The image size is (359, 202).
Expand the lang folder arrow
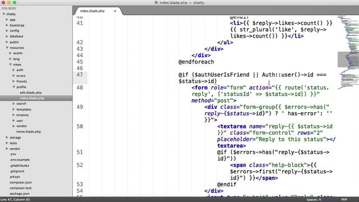click(10, 59)
